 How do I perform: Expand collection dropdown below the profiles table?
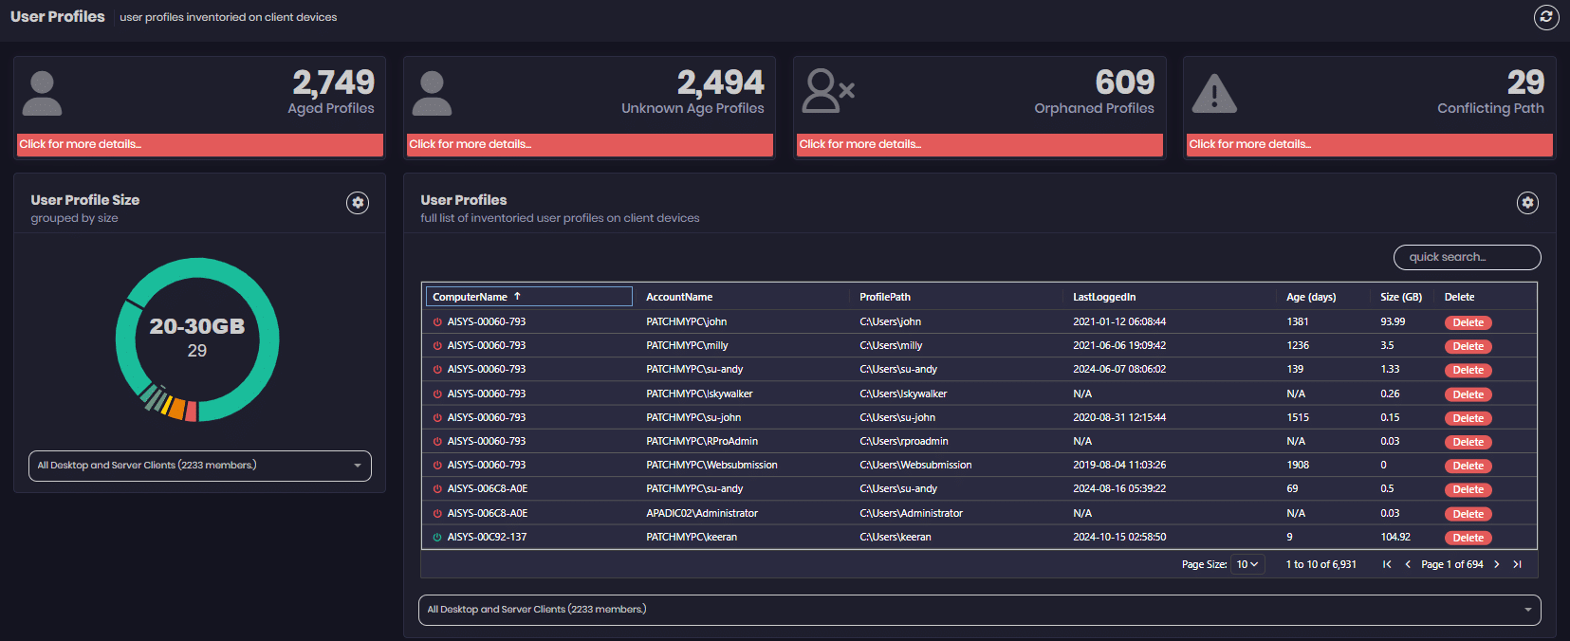pyautogui.click(x=979, y=610)
